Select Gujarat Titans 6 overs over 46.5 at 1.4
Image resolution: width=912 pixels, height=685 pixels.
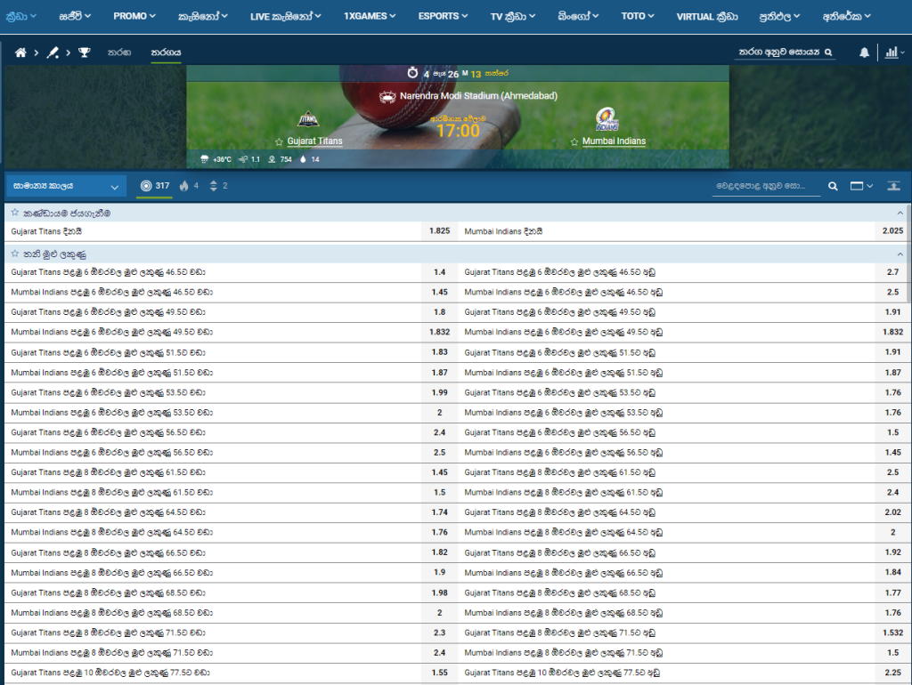coord(440,272)
